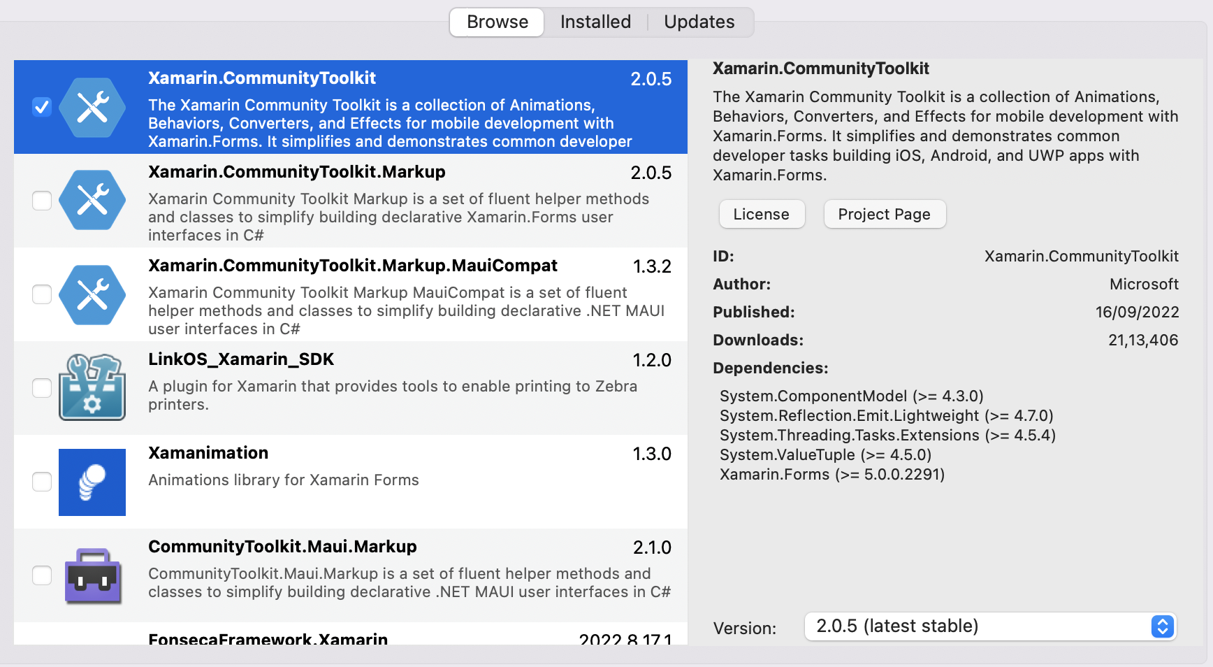Viewport: 1213px width, 667px height.
Task: Click the Xamanimation blue square icon
Action: pos(92,482)
